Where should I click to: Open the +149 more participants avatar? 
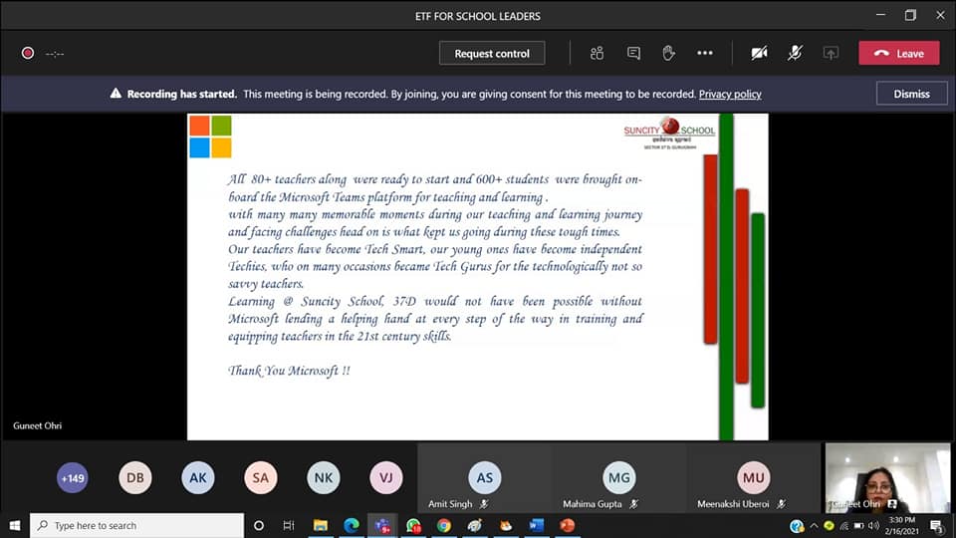pyautogui.click(x=73, y=477)
